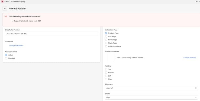Enable Top padding checkbox
Screen dimensions: 200x101
(106, 69)
